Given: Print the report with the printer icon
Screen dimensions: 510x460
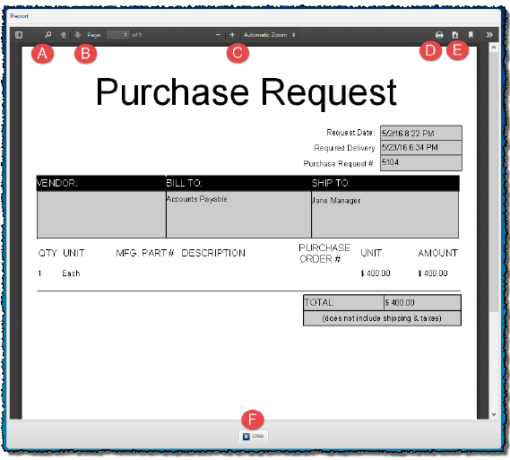Looking at the screenshot, I should [439, 35].
